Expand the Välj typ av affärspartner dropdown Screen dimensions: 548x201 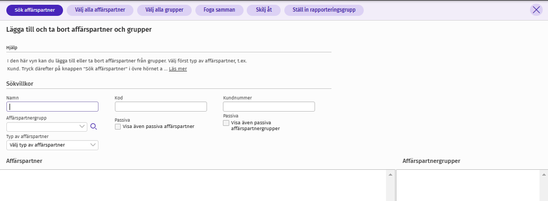52,145
